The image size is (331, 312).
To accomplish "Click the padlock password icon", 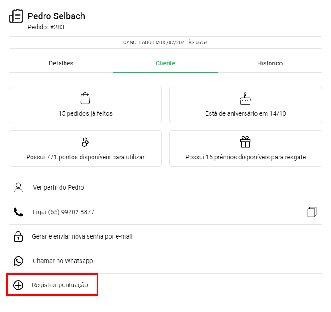I will (x=18, y=237).
